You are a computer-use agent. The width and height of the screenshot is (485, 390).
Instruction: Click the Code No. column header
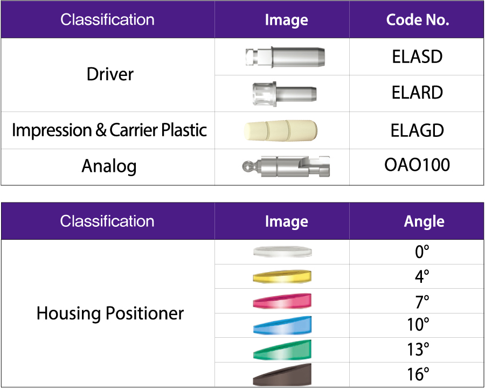(417, 20)
